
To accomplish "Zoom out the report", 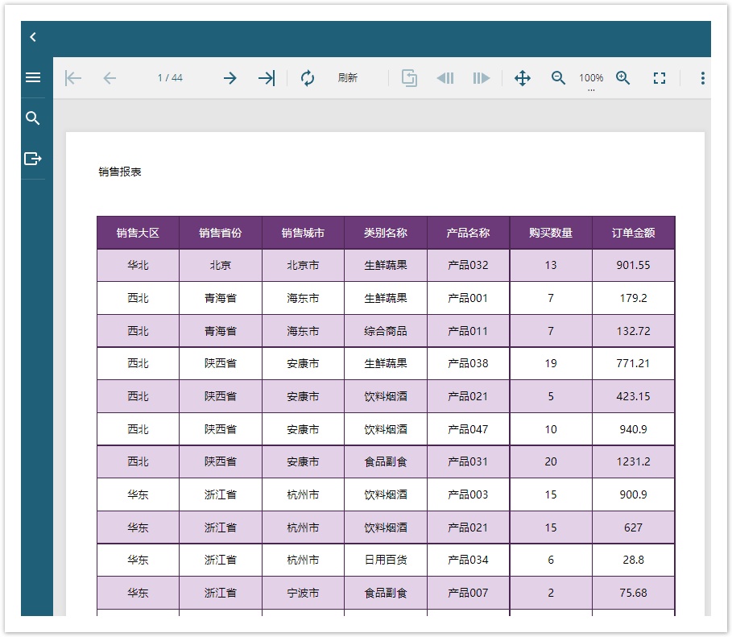I will 558,78.
